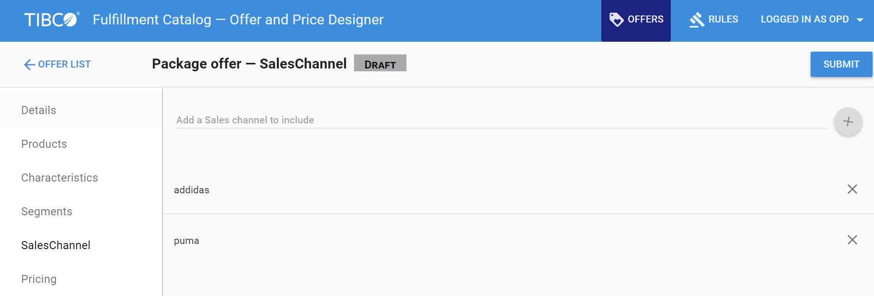Return to the Offer List
Viewport: 874px width, 296px height.
(64, 64)
